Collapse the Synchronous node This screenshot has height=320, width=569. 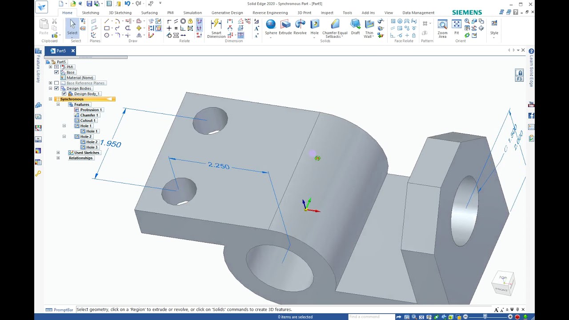[50, 99]
